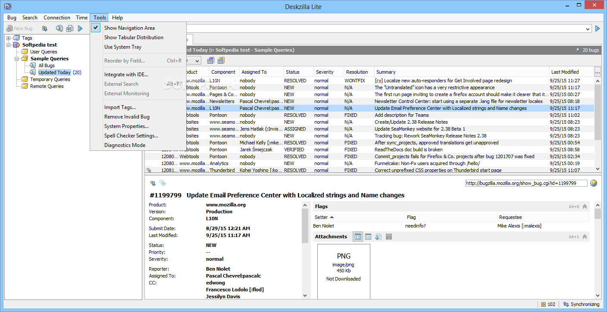Collapse the Attachments section

(585, 237)
